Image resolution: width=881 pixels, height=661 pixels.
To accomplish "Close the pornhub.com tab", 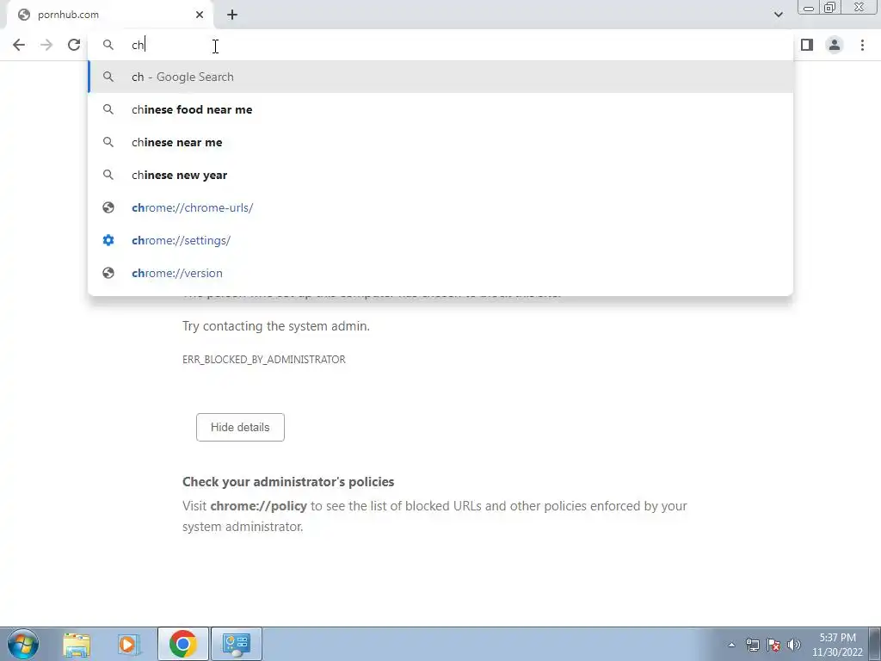I will (200, 15).
